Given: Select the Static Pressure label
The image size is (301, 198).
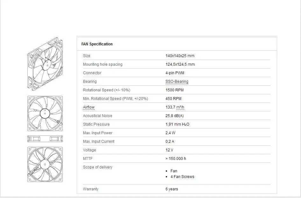Looking at the screenshot, I should tap(96, 124).
